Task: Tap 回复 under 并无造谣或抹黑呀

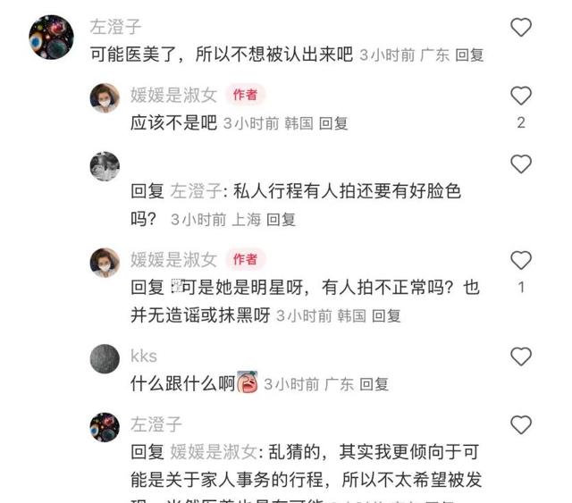Action: [386, 316]
